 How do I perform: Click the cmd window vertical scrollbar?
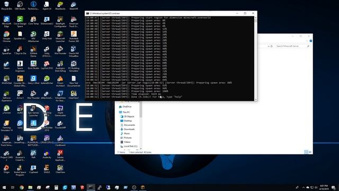click(256, 58)
